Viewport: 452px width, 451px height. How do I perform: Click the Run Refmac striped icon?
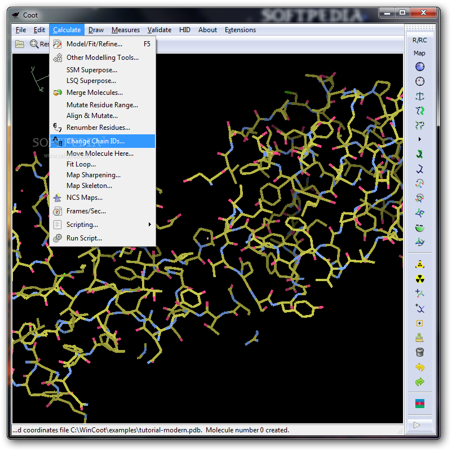click(x=420, y=404)
